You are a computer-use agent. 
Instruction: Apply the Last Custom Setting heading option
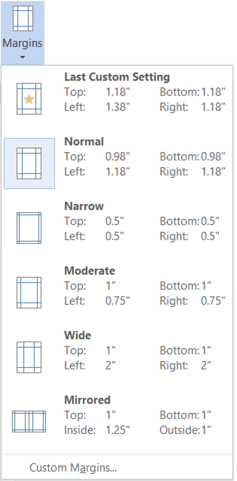click(117, 77)
